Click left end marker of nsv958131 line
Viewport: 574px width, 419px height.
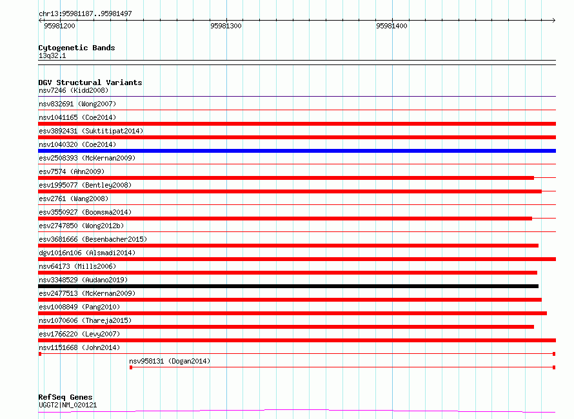click(131, 367)
